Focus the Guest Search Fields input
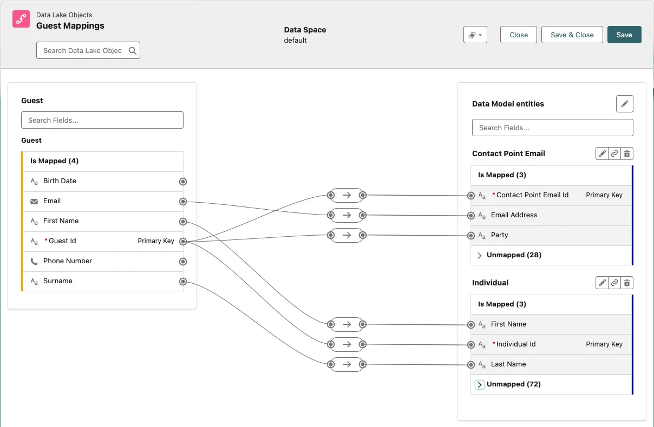Viewport: 654px width, 427px height. coord(102,120)
